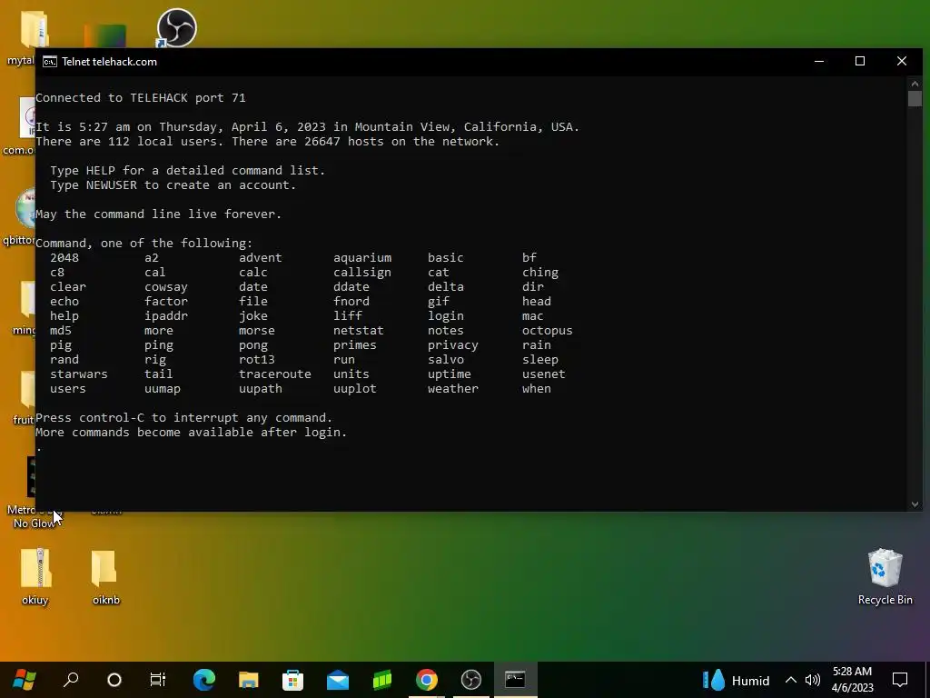
Task: Click the 'usenet' command text
Action: [x=544, y=374]
